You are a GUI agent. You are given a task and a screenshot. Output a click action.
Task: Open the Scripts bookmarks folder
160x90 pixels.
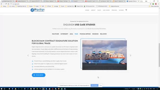[36, 6]
